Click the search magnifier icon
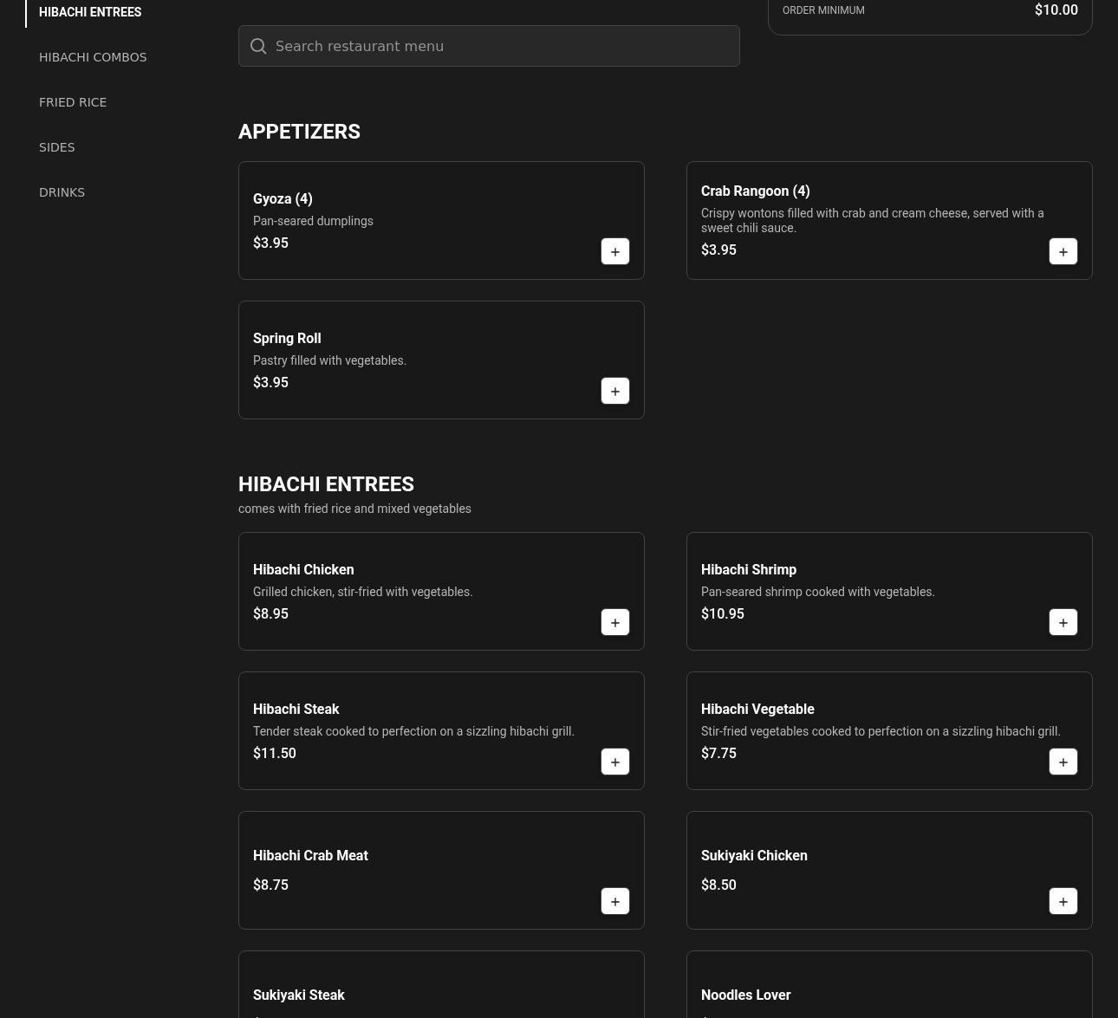The width and height of the screenshot is (1118, 1018). click(258, 47)
